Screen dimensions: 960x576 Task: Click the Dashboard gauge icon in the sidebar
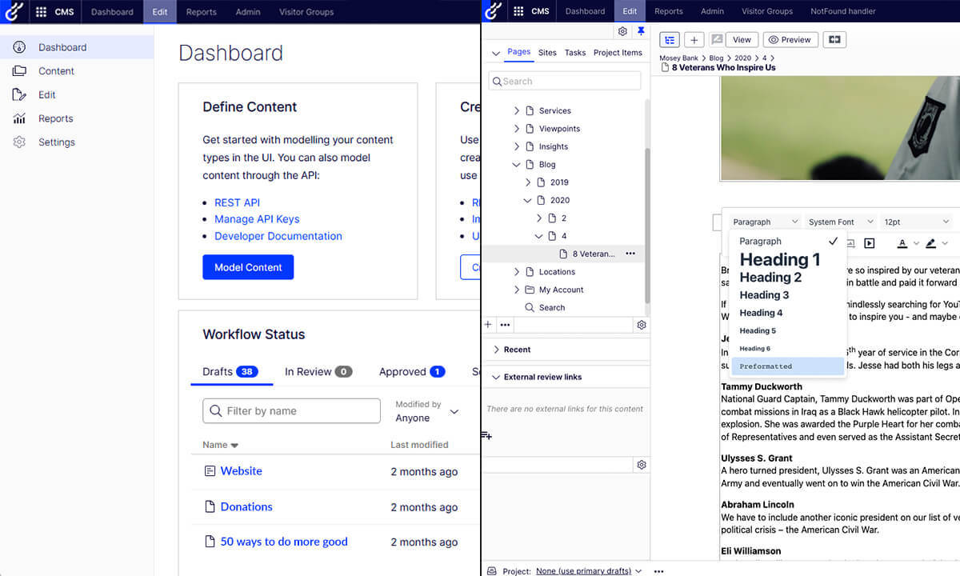[x=20, y=47]
